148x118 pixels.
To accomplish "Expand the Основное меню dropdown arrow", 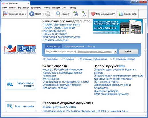I will coord(26,14).
